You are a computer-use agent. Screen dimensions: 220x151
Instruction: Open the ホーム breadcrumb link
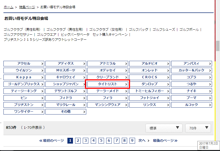[8, 7]
